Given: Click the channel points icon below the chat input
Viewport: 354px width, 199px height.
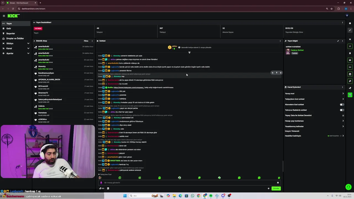Looking at the screenshot, I should click(101, 188).
